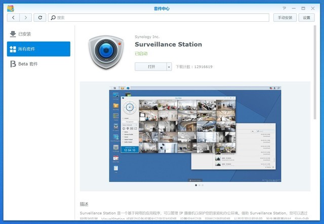Image resolution: width=324 pixels, height=224 pixels.
Task: Go forward with the right arrow button
Action: [26, 18]
